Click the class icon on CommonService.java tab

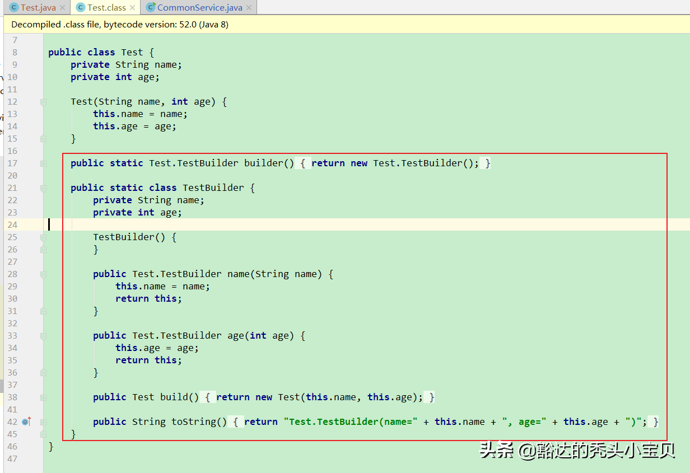(x=151, y=8)
